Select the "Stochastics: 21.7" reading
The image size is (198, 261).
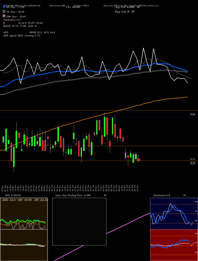pyautogui.click(x=12, y=20)
